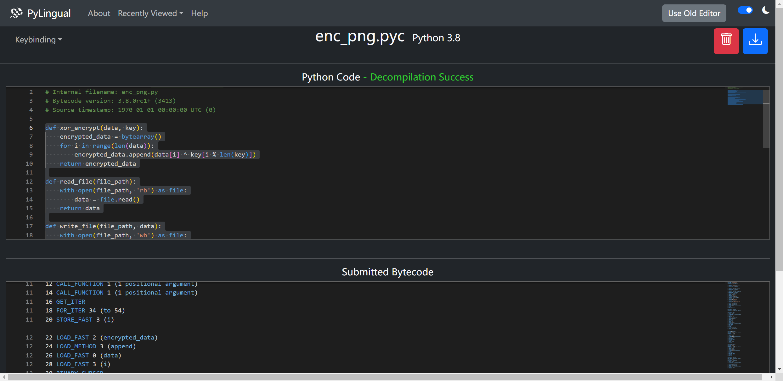Open the Help menu item
Viewport: 783px width, 381px height.
click(199, 13)
